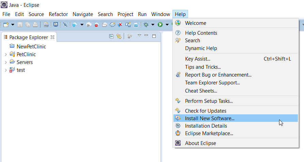
Task: Click the computer monitor toolbar icon
Action: pyautogui.click(x=56, y=25)
